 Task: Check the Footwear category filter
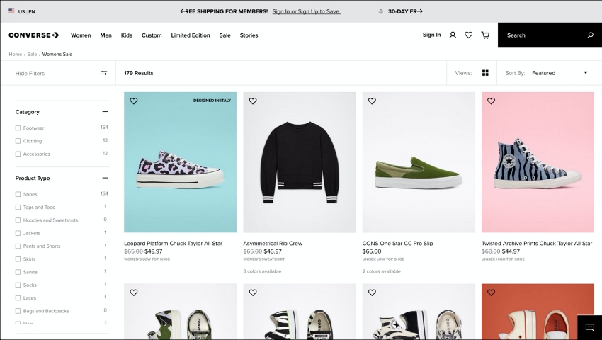pyautogui.click(x=18, y=128)
